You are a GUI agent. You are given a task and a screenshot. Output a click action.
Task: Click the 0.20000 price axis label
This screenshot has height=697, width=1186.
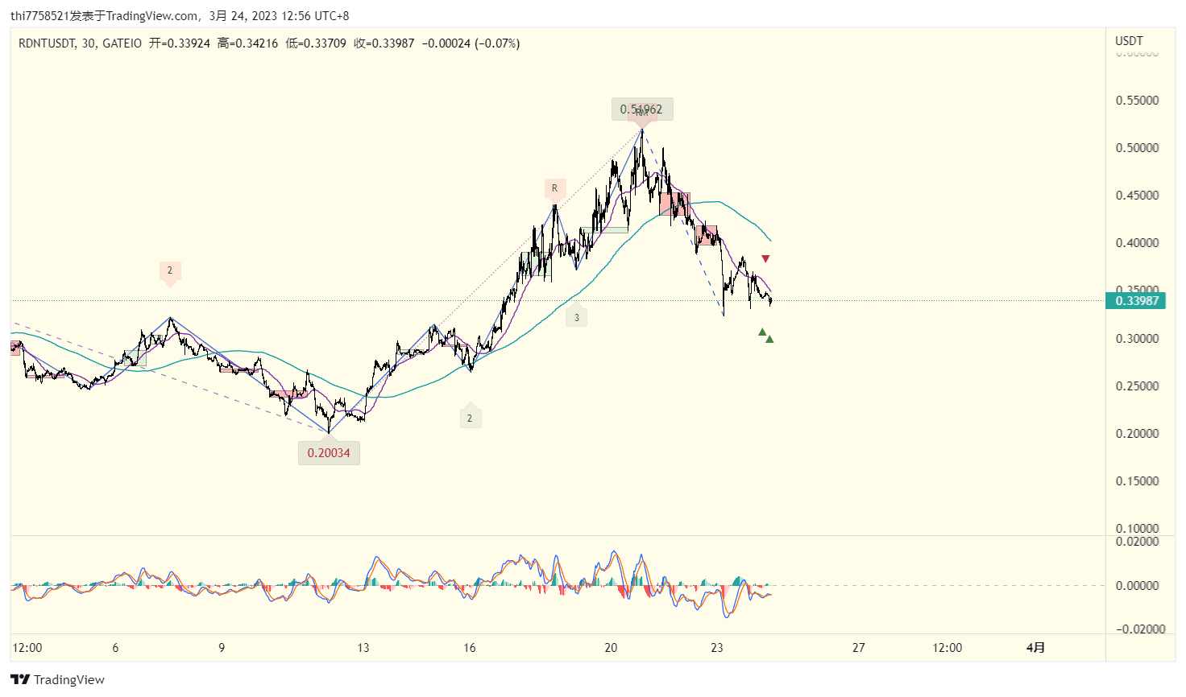1137,434
